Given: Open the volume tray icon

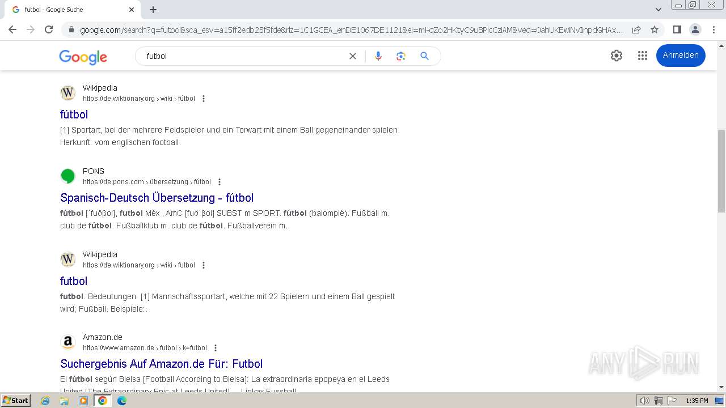Looking at the screenshot, I should click(x=645, y=401).
